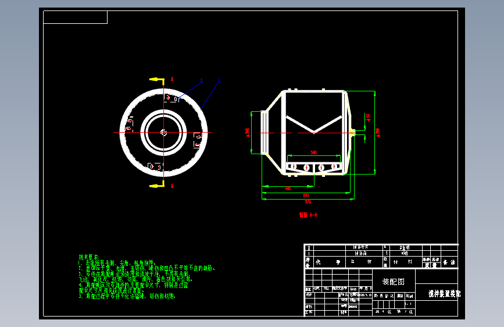Select the 装配图 title text
This screenshot has width=504, height=327.
tap(393, 282)
